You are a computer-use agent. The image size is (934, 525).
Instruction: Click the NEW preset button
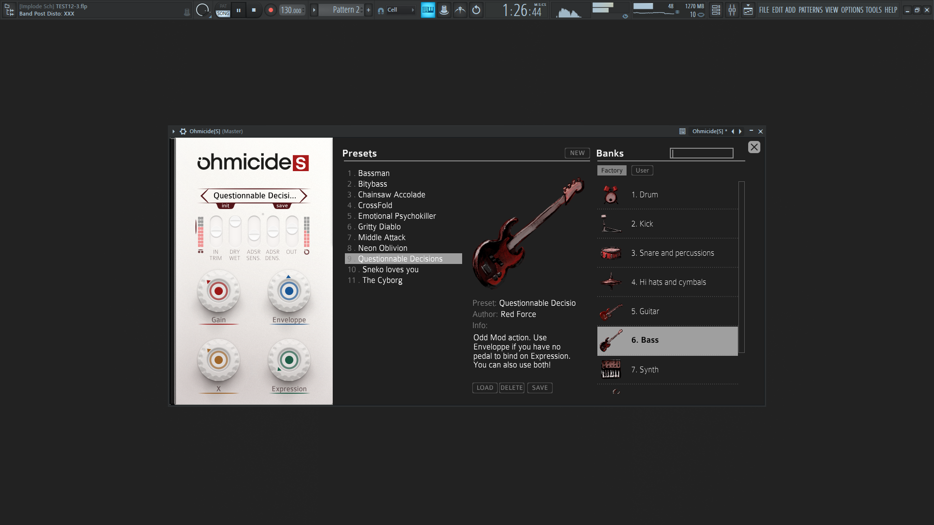pyautogui.click(x=577, y=153)
